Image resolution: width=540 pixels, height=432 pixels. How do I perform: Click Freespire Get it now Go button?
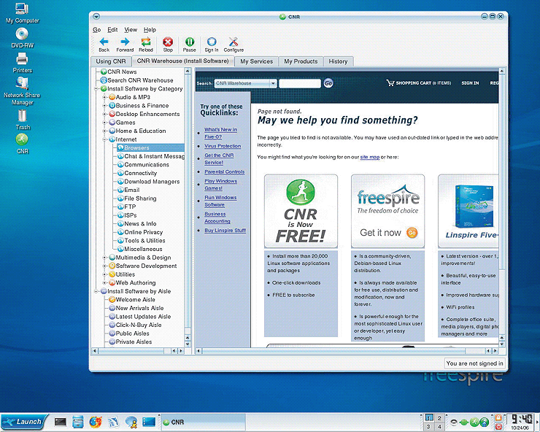[412, 233]
